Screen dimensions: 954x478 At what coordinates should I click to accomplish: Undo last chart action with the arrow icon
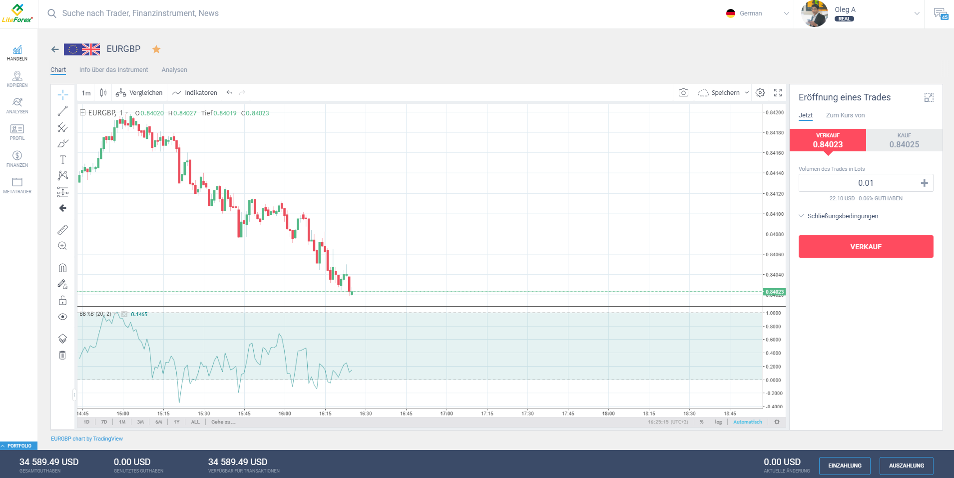coord(229,92)
